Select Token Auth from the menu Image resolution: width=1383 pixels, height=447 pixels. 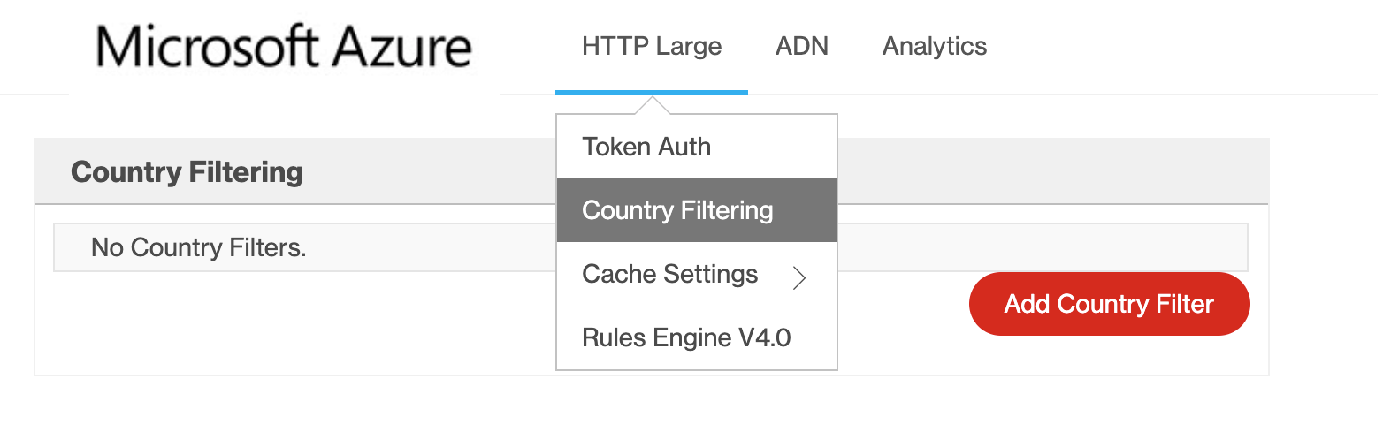coord(697,147)
